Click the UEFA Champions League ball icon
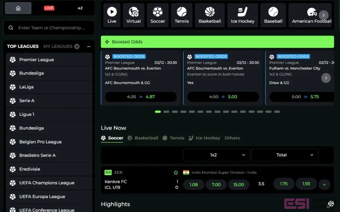This screenshot has width=340, height=212. [x=13, y=183]
